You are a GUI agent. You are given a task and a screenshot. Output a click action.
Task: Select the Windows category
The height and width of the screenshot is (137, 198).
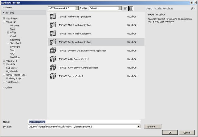coord(15,25)
